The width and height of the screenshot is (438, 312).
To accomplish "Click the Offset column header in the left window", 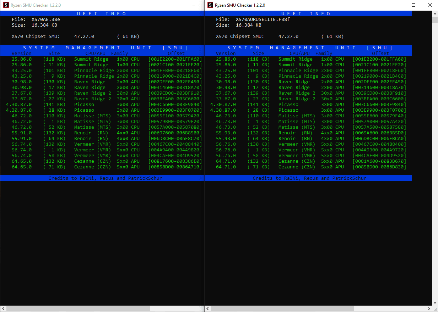I will coord(177,54).
